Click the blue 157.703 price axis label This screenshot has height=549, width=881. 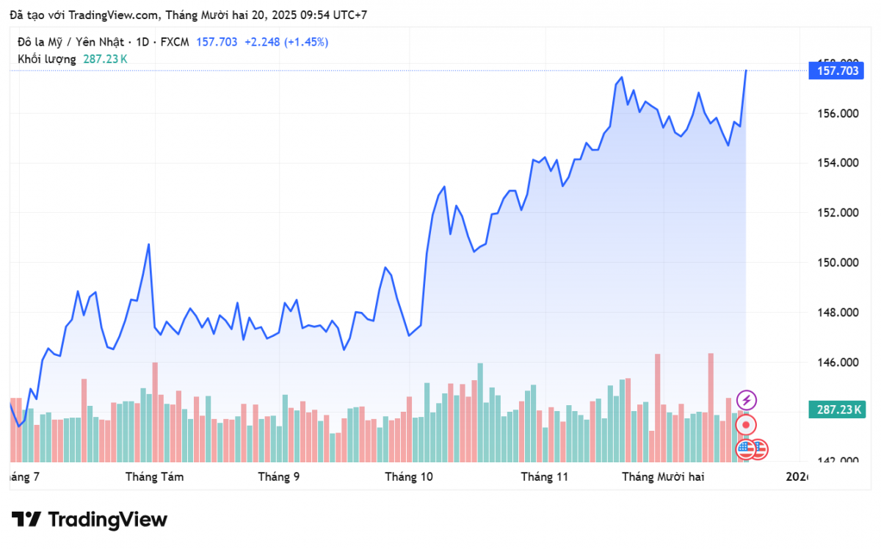point(836,70)
